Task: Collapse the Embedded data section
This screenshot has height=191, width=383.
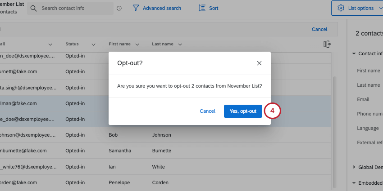Action: click(x=354, y=183)
